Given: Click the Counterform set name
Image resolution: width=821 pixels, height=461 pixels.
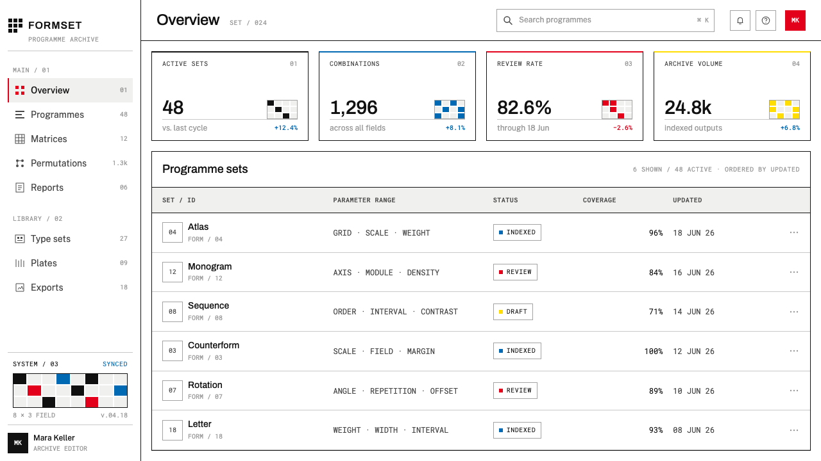Looking at the screenshot, I should pos(214,345).
